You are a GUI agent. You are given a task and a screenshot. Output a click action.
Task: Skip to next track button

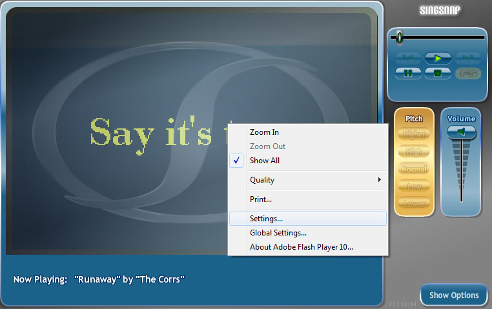coord(468,58)
